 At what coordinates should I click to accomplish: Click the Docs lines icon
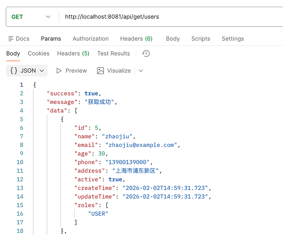pyautogui.click(x=11, y=39)
